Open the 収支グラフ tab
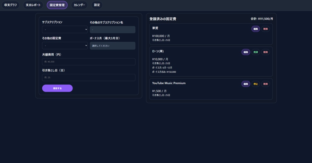The image size is (312, 163). 11,5
